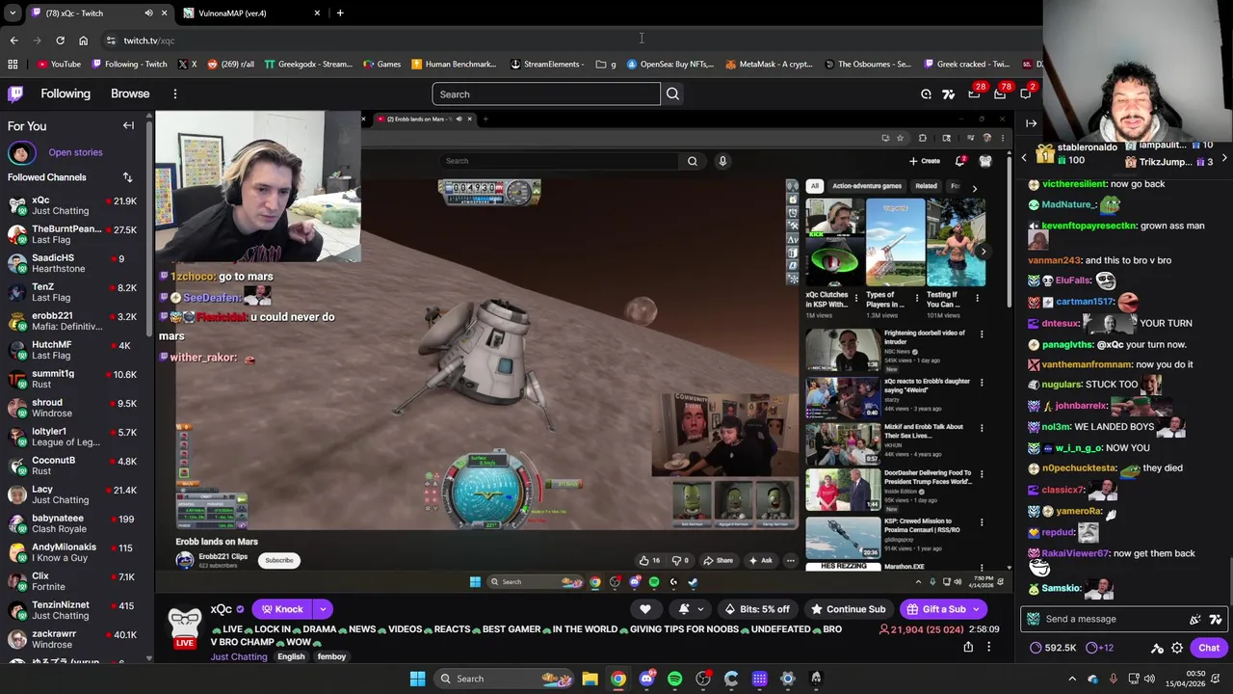Click the xQc channel avatar with LIVE badge
The height and width of the screenshot is (694, 1233).
185,627
